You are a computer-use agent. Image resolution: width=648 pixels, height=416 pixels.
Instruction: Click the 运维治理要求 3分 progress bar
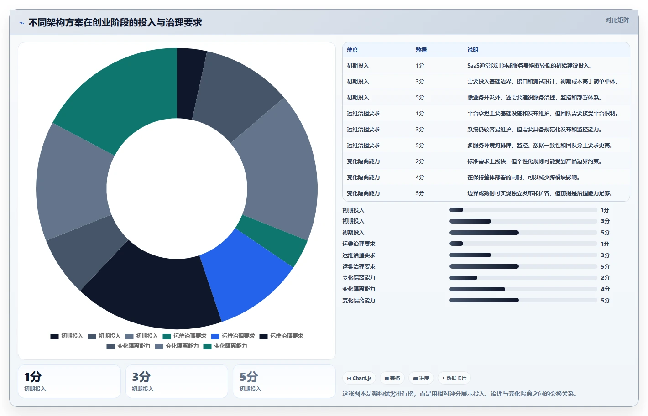(523, 255)
